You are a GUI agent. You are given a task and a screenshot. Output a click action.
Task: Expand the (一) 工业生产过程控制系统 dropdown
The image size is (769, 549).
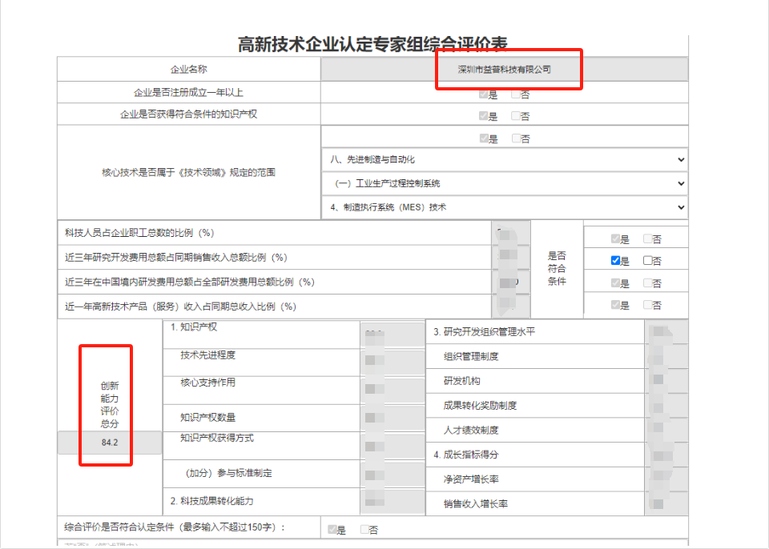coord(504,183)
